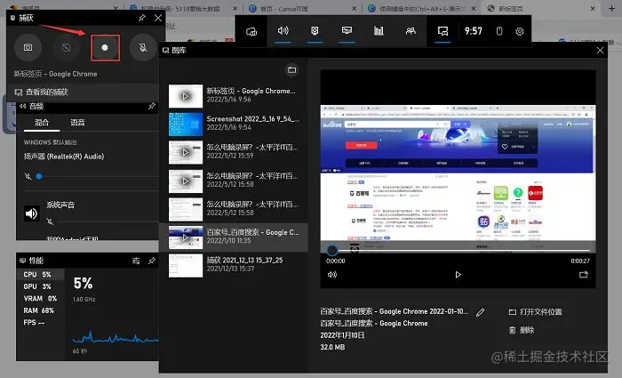Open the widget menu in Game Bar
Image resolution: width=622 pixels, height=378 pixels.
(x=251, y=31)
